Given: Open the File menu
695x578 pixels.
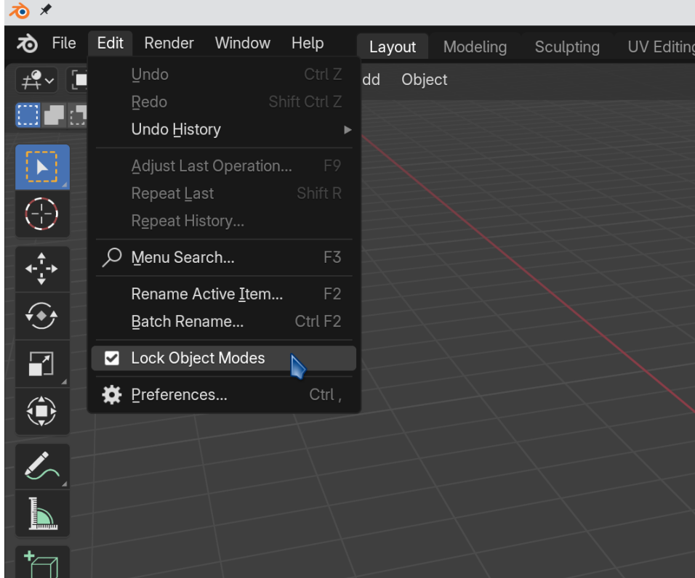Looking at the screenshot, I should pyautogui.click(x=64, y=44).
